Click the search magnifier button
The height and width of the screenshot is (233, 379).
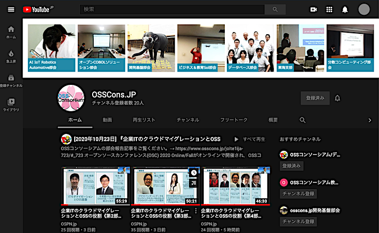click(275, 9)
